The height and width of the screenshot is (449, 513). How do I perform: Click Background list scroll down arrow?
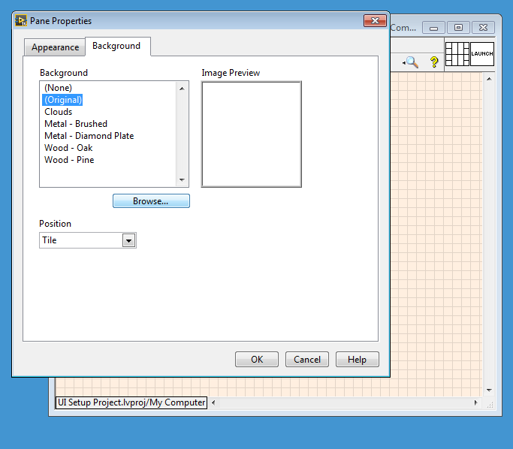182,180
